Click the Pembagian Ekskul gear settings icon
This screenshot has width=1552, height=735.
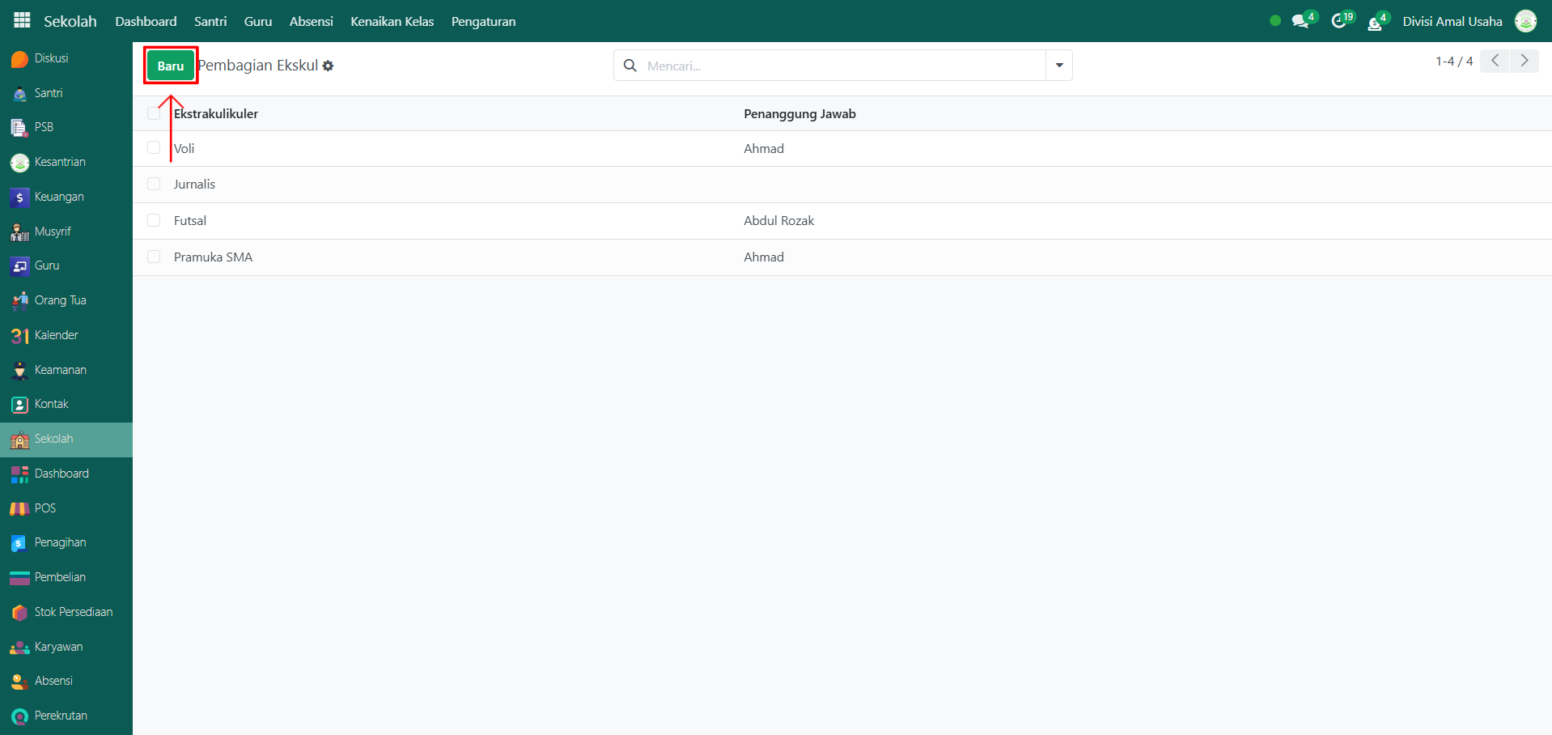click(328, 66)
